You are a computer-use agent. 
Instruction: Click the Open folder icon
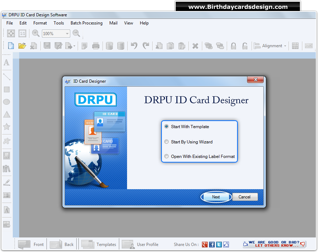tap(22, 46)
